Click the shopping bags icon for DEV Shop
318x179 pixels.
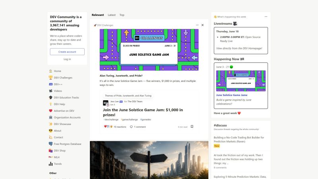coord(51,150)
